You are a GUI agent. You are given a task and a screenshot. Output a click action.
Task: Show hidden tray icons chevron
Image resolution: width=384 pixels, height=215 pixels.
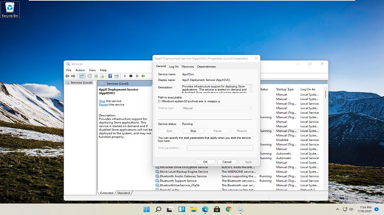(x=338, y=209)
